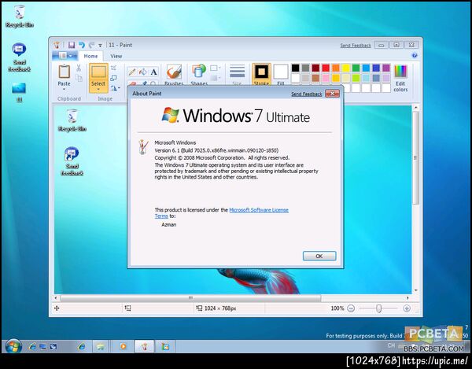Pick the purple color swatch

point(386,68)
